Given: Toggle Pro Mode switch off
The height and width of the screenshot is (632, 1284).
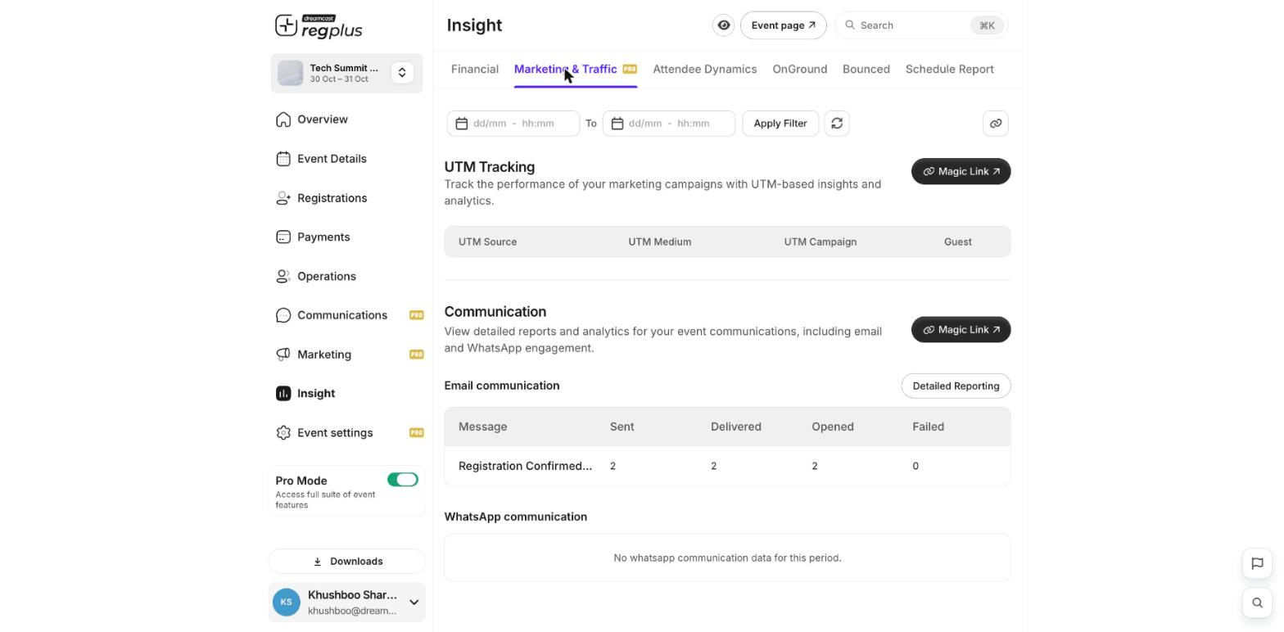Looking at the screenshot, I should click(x=402, y=480).
